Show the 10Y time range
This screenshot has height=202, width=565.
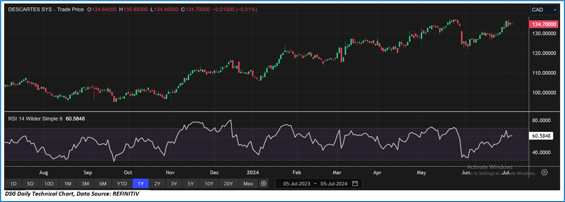pos(209,183)
